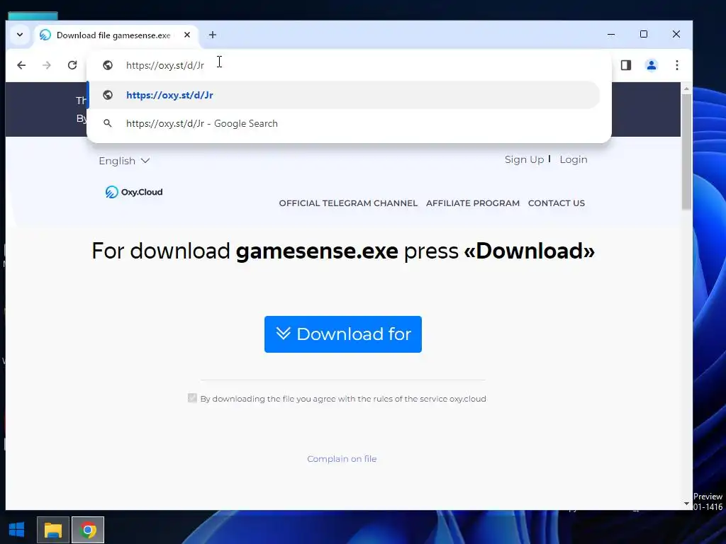
Task: Select the Download file gamesense.exe tab
Action: (113, 35)
